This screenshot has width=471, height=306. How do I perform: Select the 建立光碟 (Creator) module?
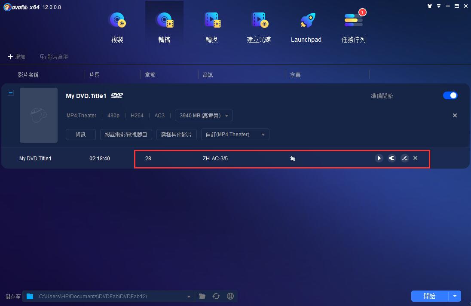(x=259, y=28)
